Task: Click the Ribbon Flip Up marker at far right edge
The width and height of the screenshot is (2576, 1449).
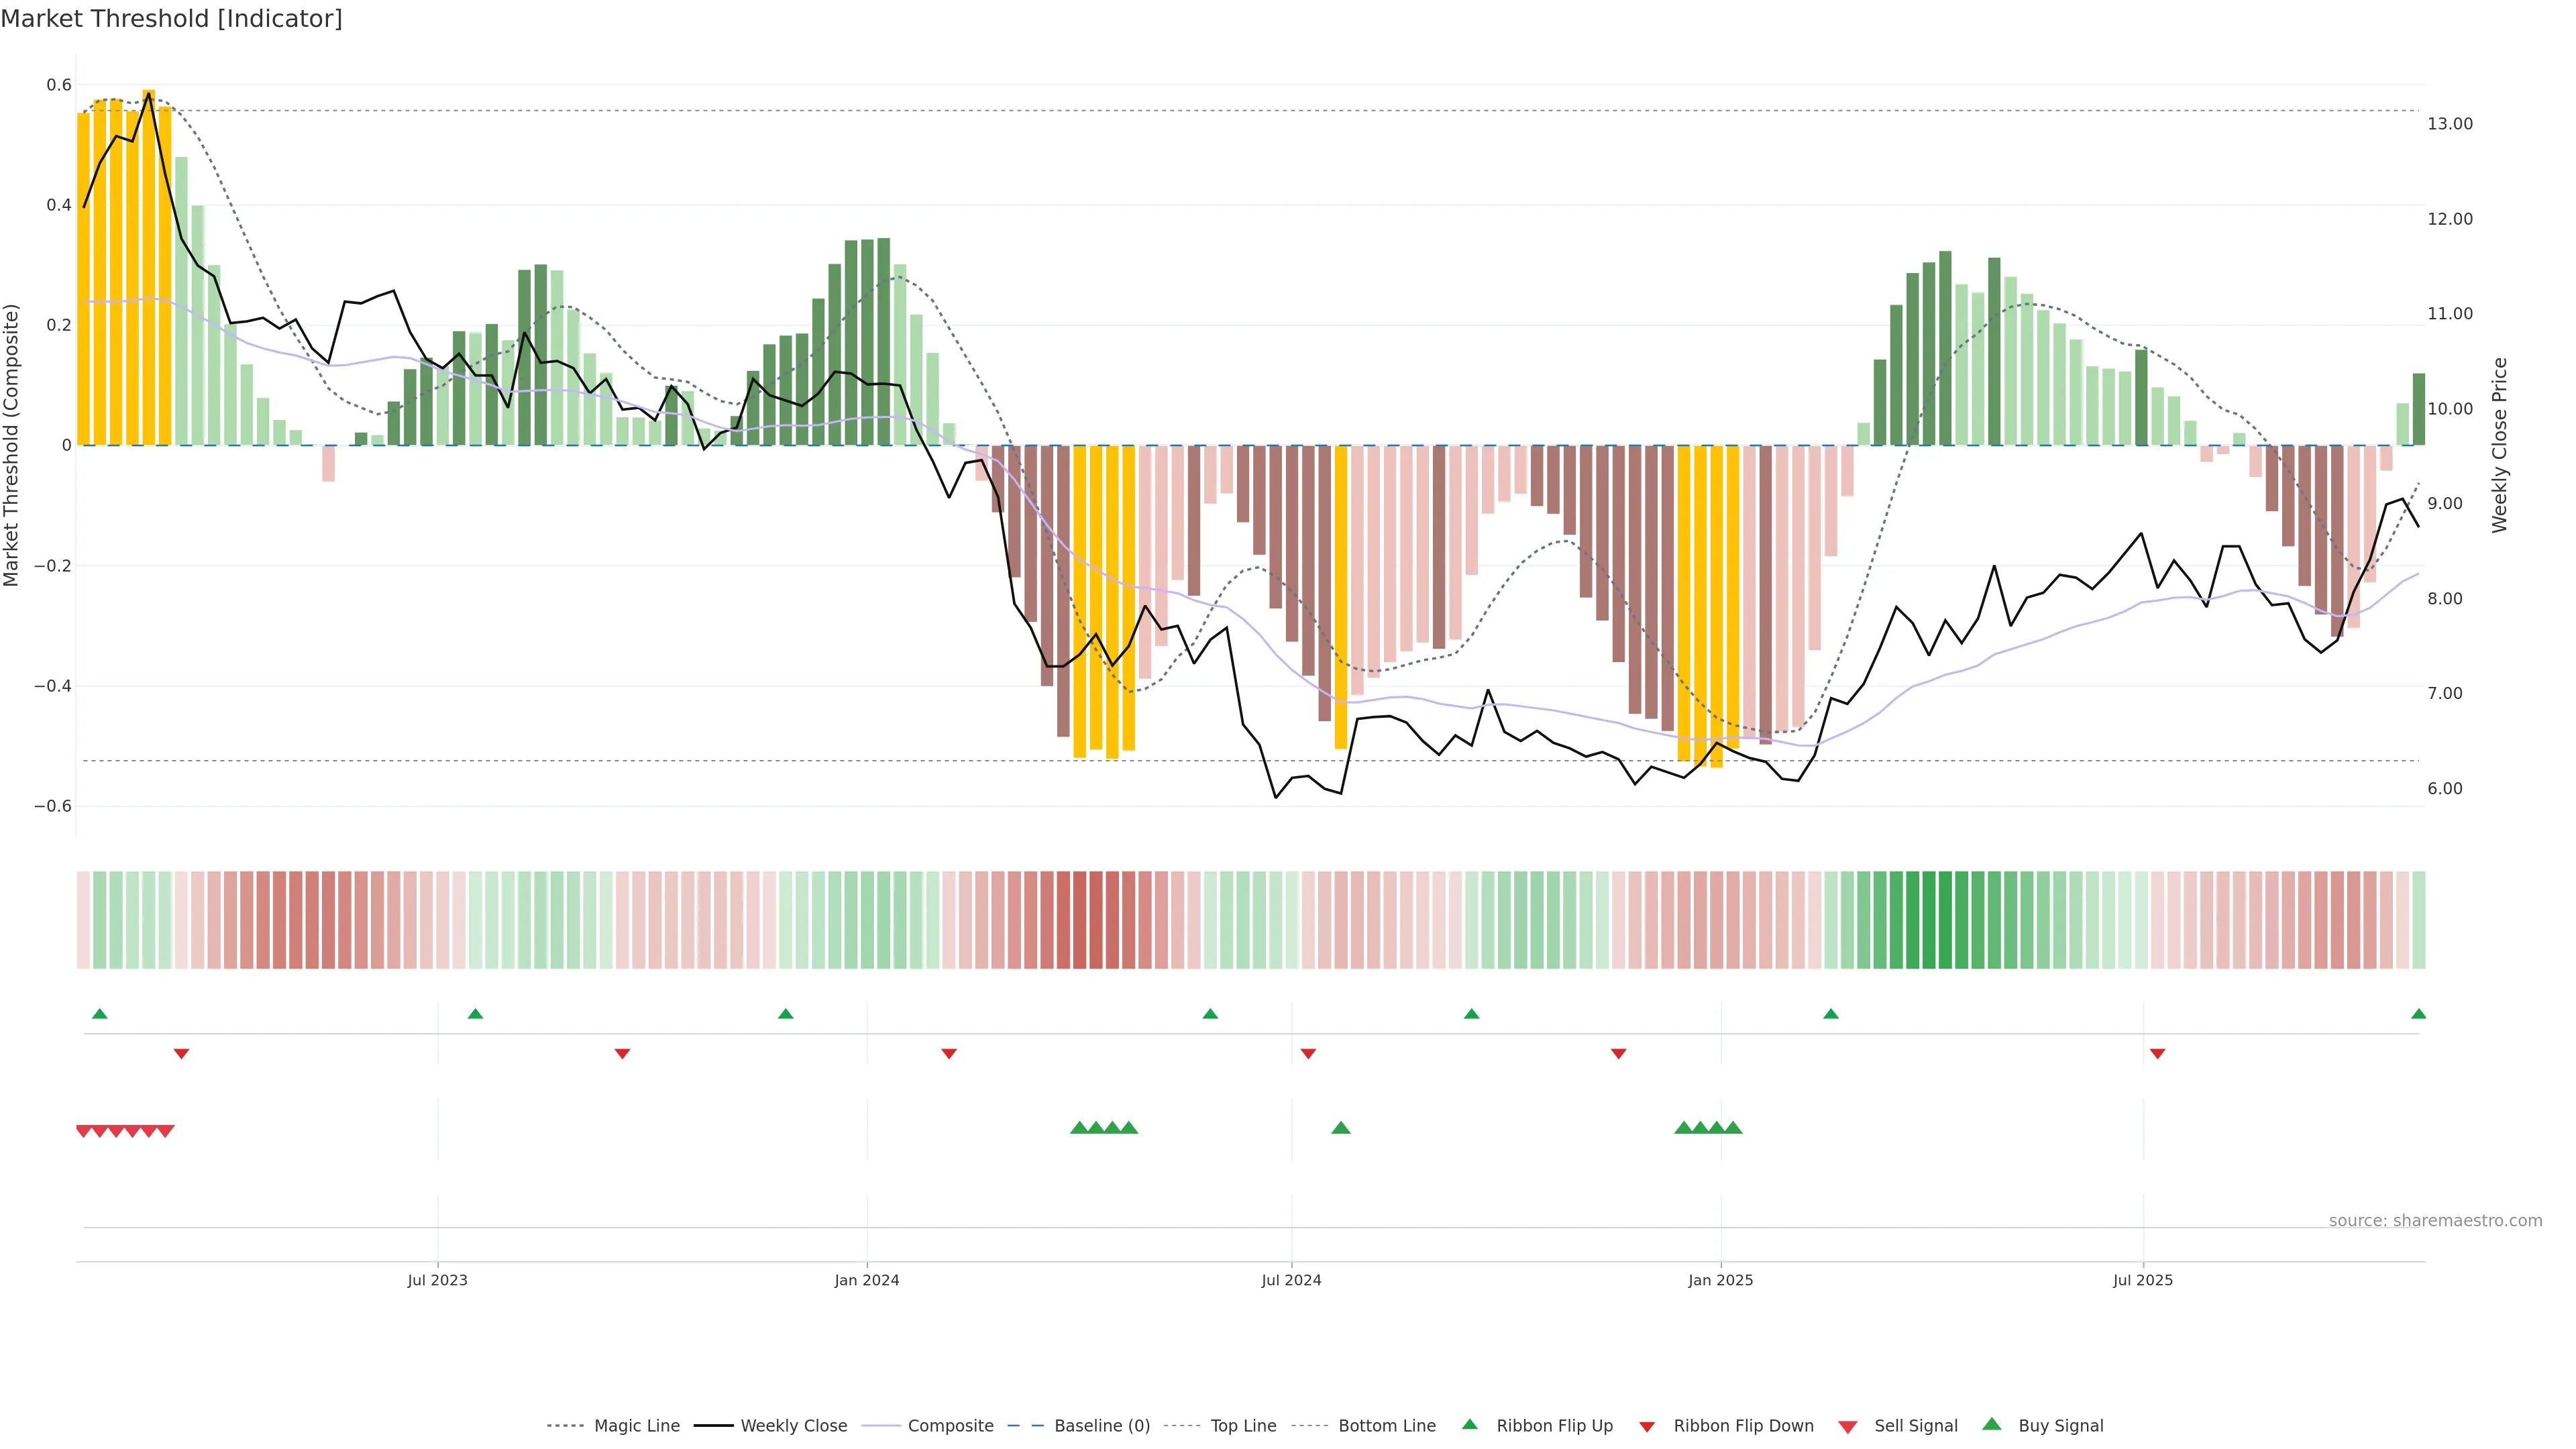Action: click(x=2418, y=1014)
